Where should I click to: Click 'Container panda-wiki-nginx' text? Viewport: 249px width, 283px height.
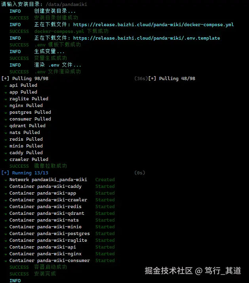[46, 254]
